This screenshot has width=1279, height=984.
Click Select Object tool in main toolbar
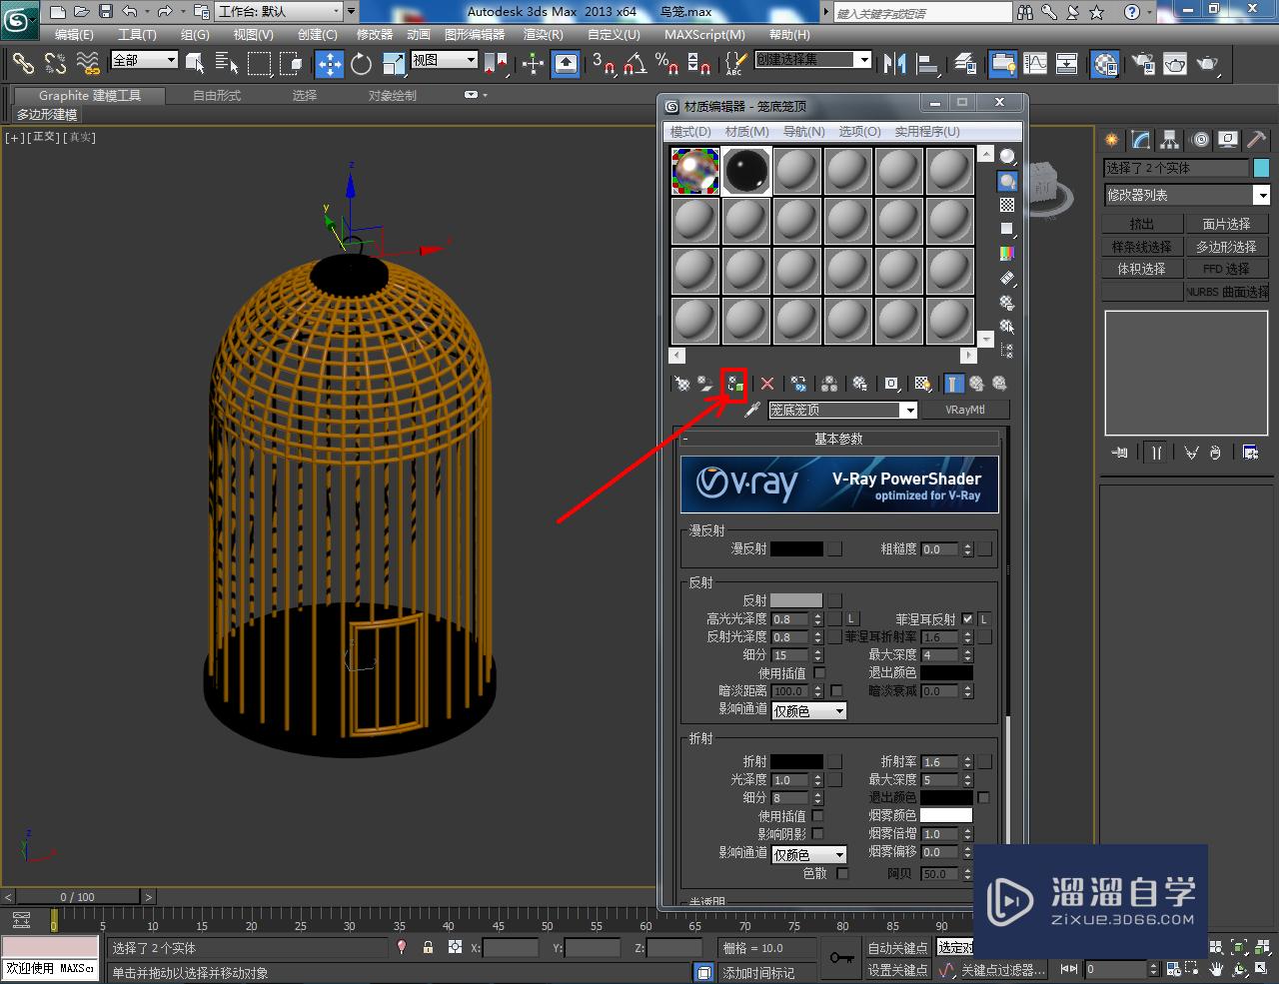(196, 64)
